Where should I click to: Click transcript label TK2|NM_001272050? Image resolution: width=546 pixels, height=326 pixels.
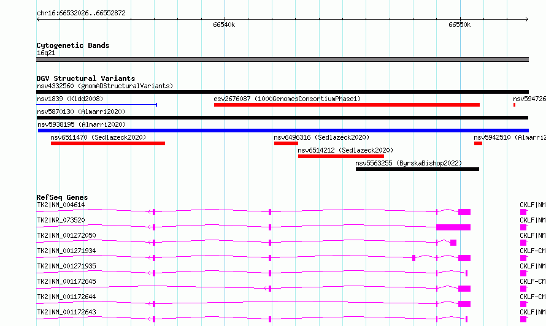coord(66,235)
